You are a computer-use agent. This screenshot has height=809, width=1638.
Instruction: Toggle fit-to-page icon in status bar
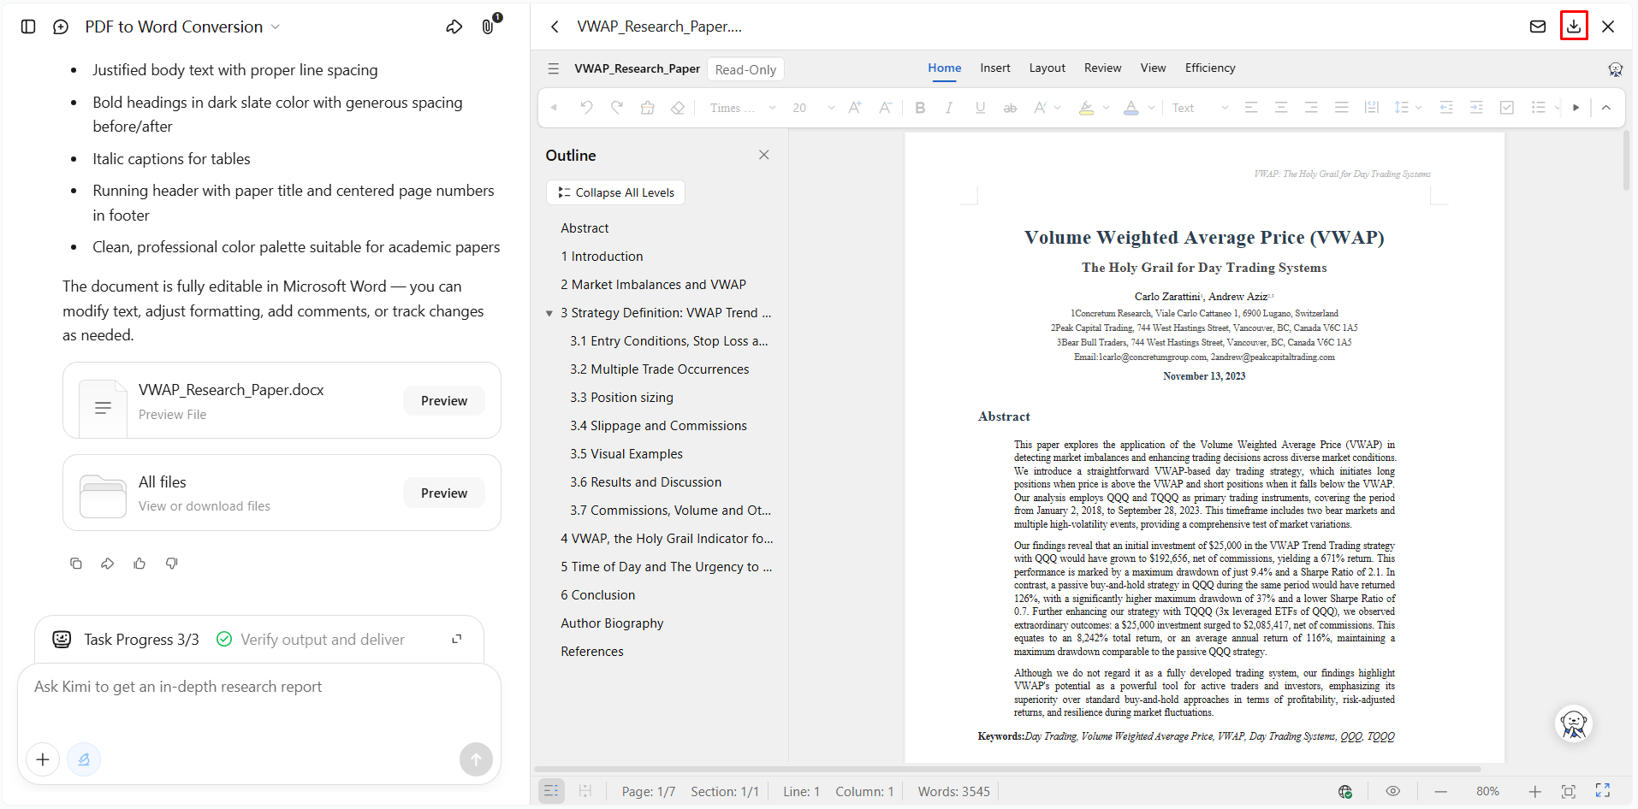1568,791
